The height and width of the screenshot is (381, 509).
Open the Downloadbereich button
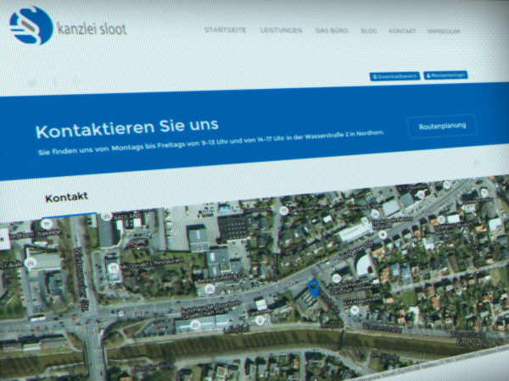click(x=394, y=76)
